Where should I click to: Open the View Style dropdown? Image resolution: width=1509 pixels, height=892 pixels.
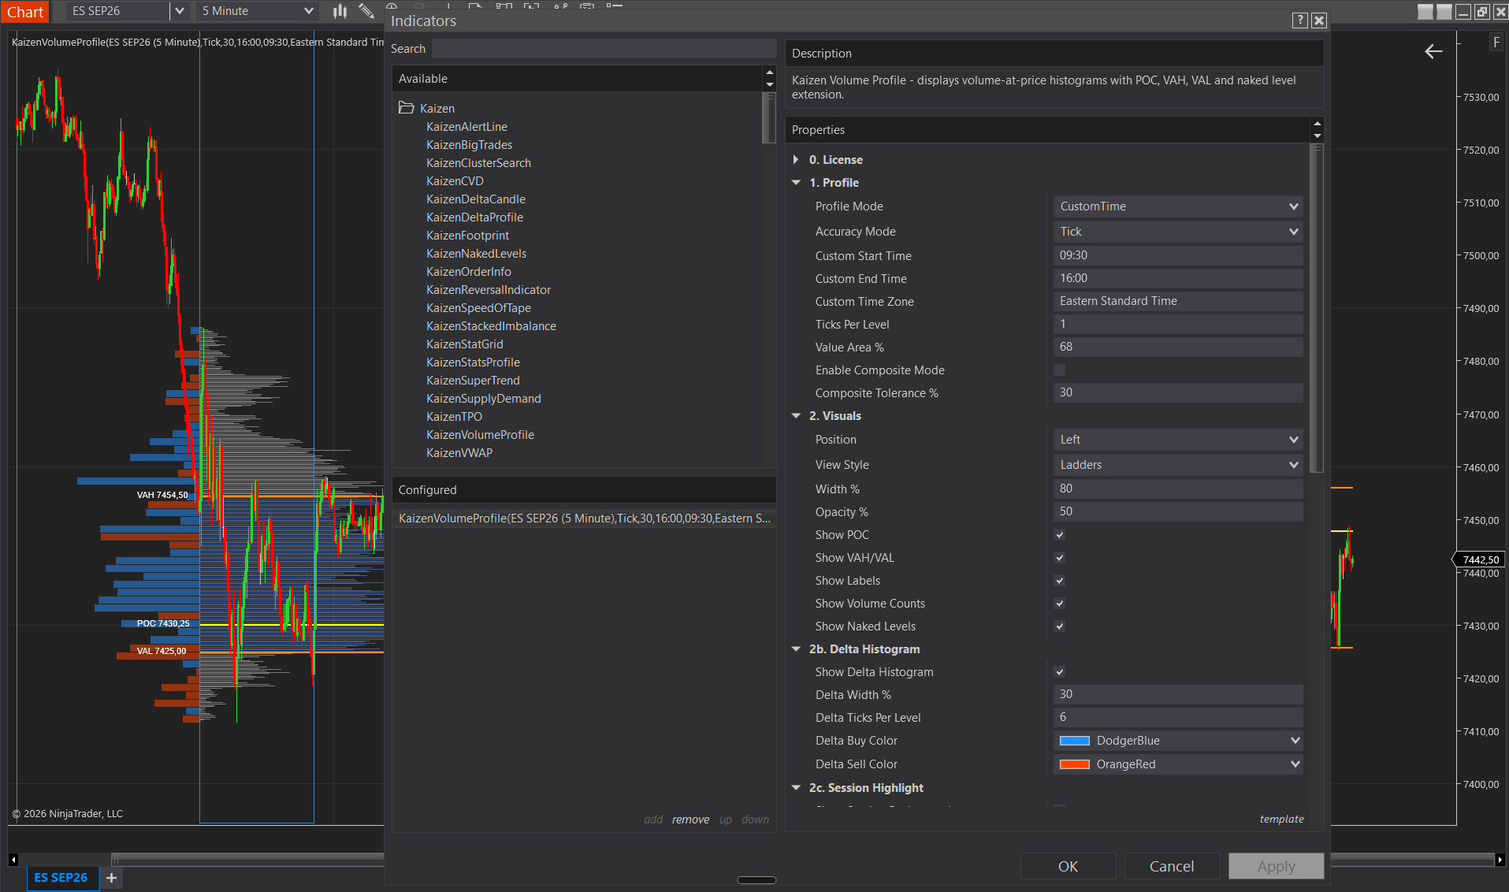[1178, 465]
